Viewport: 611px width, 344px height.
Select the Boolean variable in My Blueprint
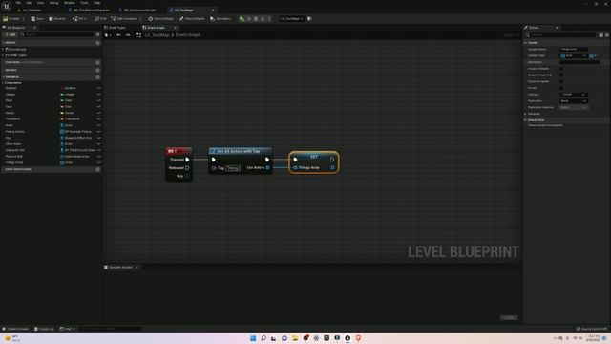tap(11, 88)
